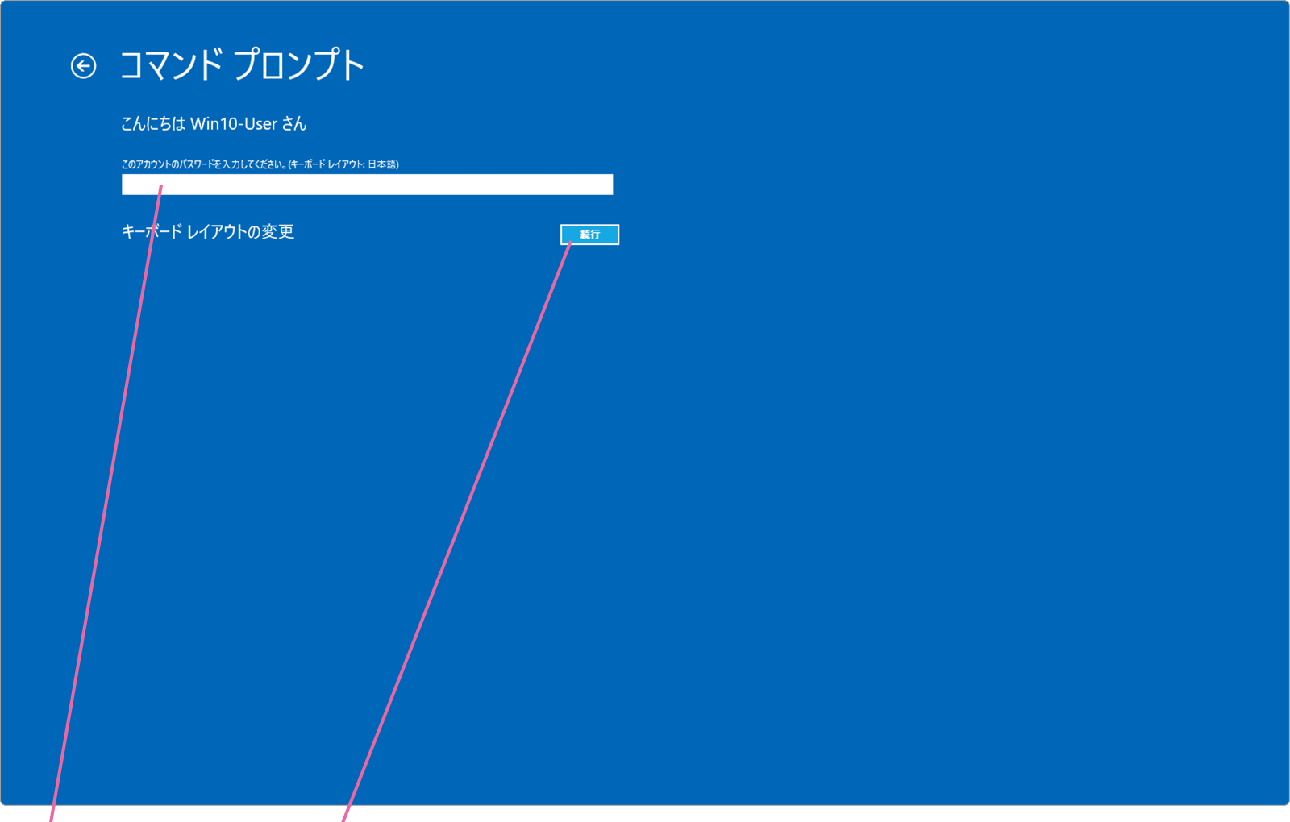Click the password prompt label text
The width and height of the screenshot is (1290, 822).
point(260,164)
